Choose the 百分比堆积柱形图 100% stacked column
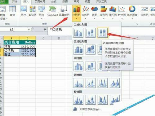This screenshot has height=116, width=155. 103,33
